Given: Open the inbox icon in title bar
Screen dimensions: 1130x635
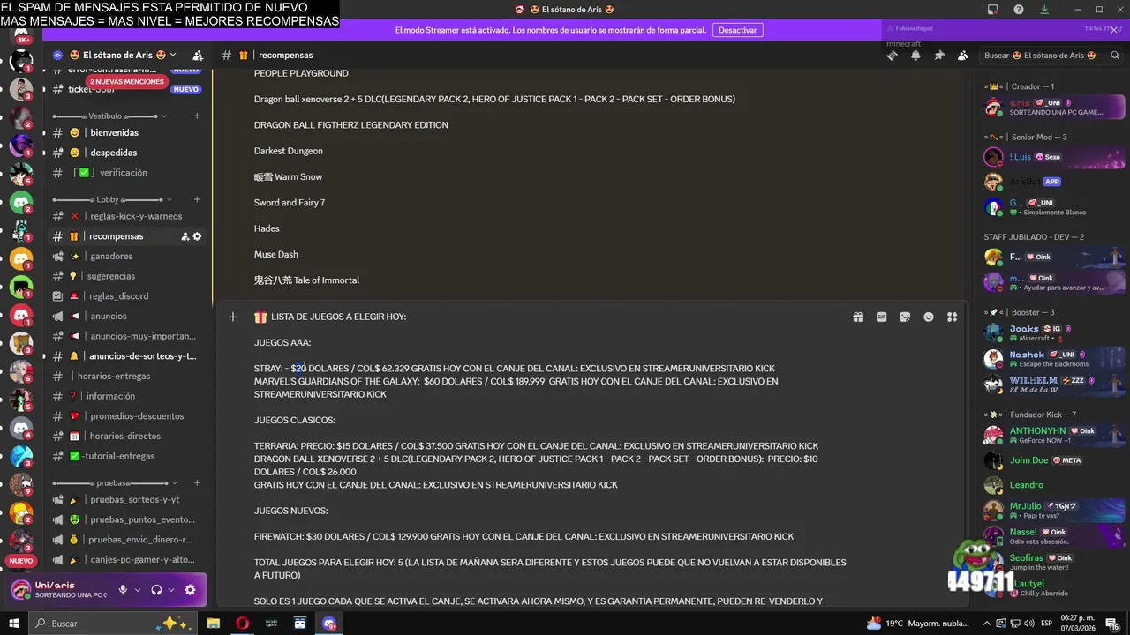Looking at the screenshot, I should tap(993, 10).
